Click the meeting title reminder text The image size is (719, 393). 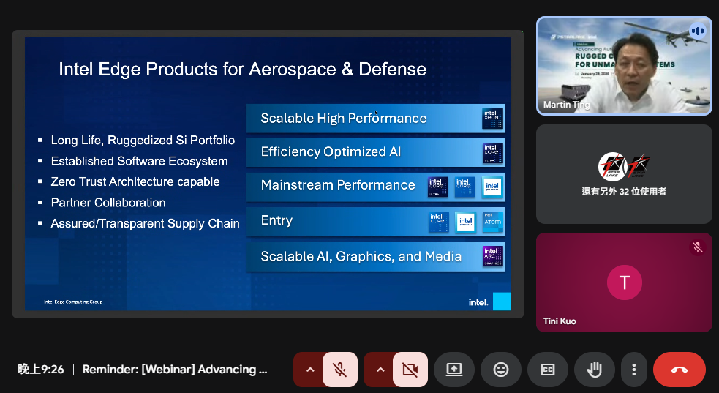[174, 370]
